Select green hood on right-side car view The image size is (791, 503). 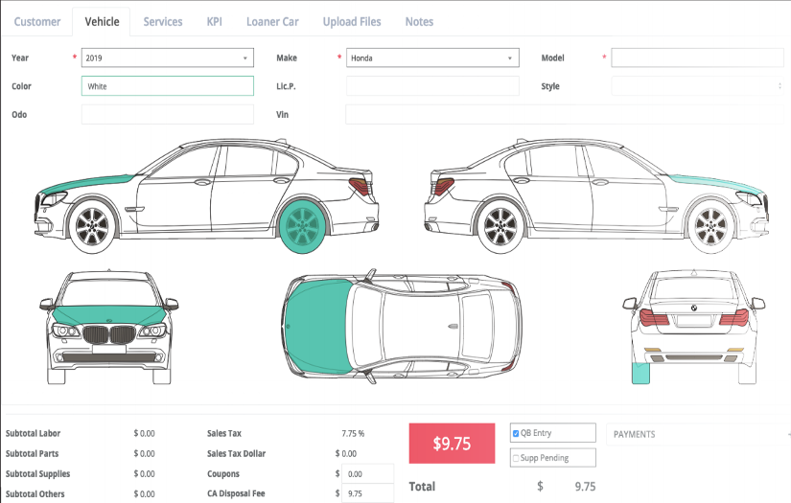716,183
